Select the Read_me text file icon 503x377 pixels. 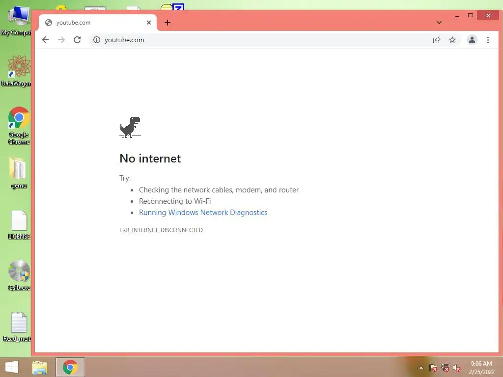17,326
